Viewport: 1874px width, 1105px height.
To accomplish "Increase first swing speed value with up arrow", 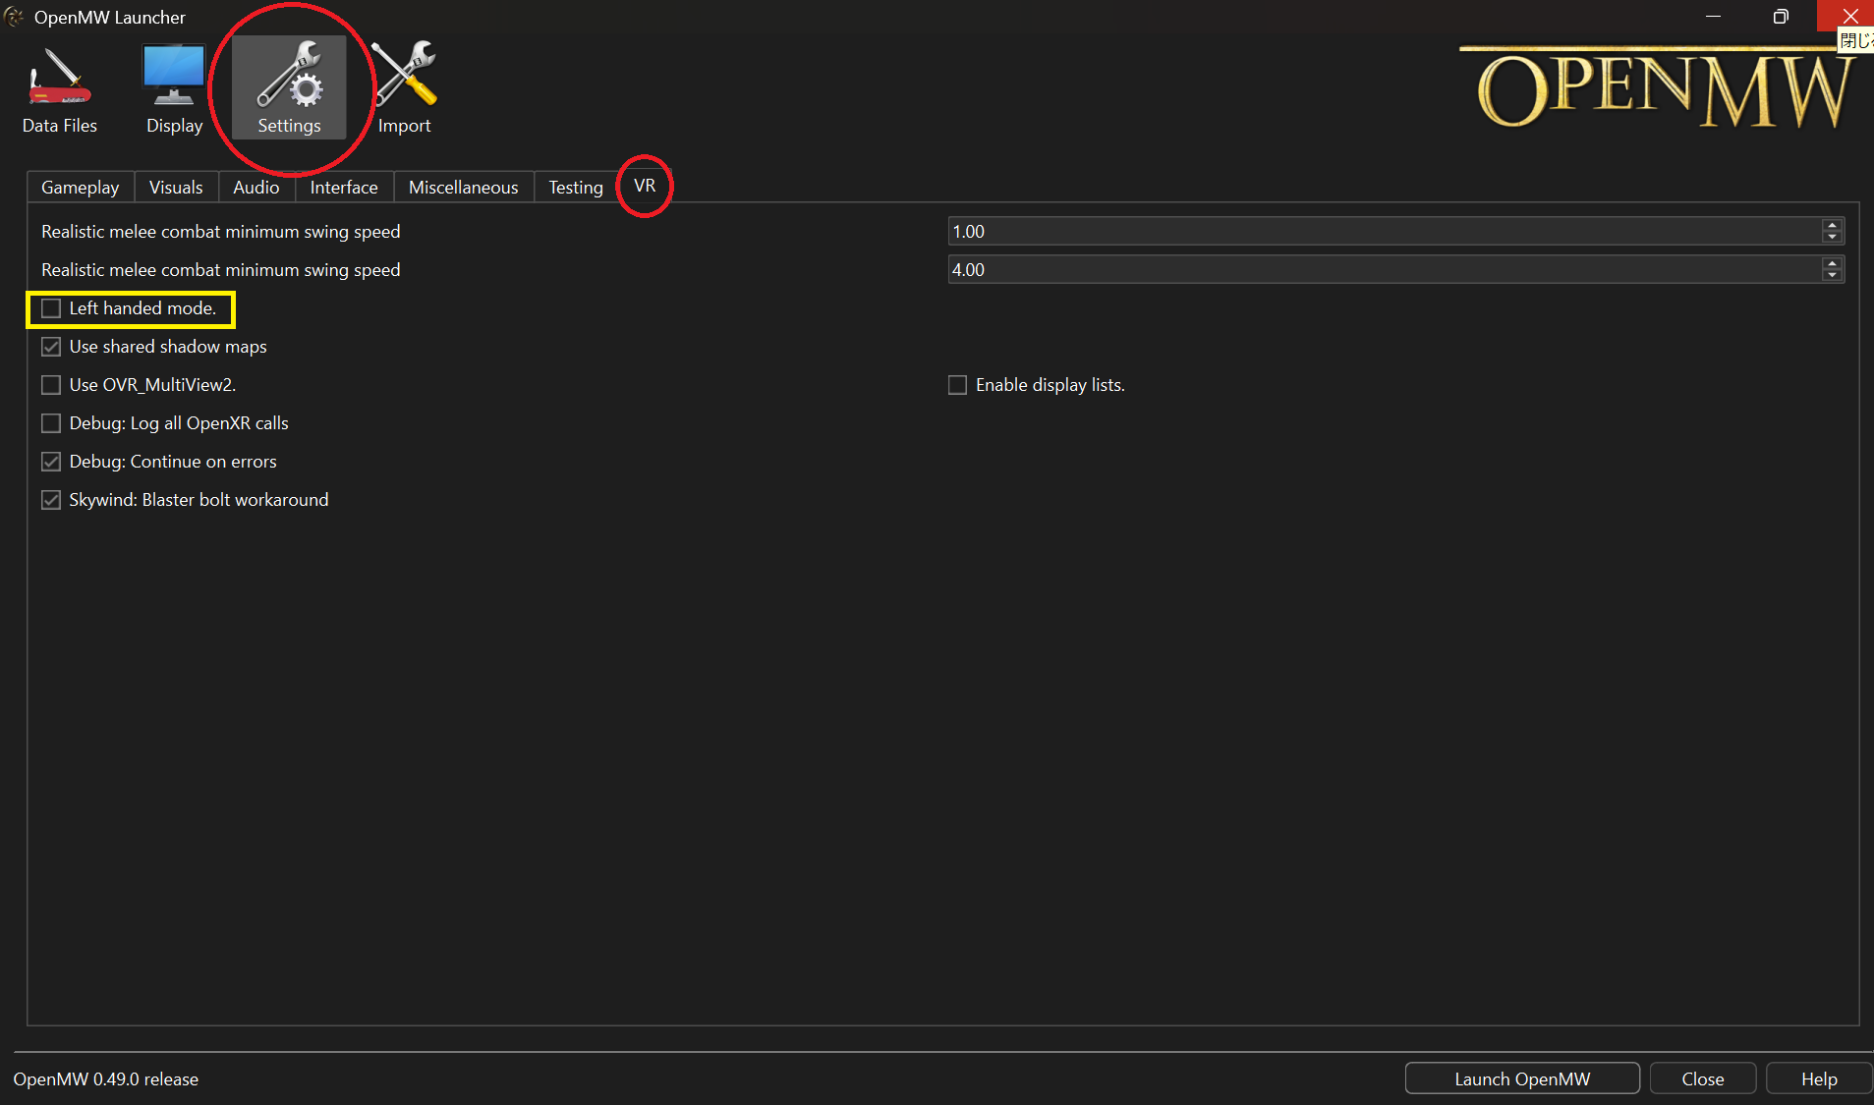I will [x=1832, y=225].
